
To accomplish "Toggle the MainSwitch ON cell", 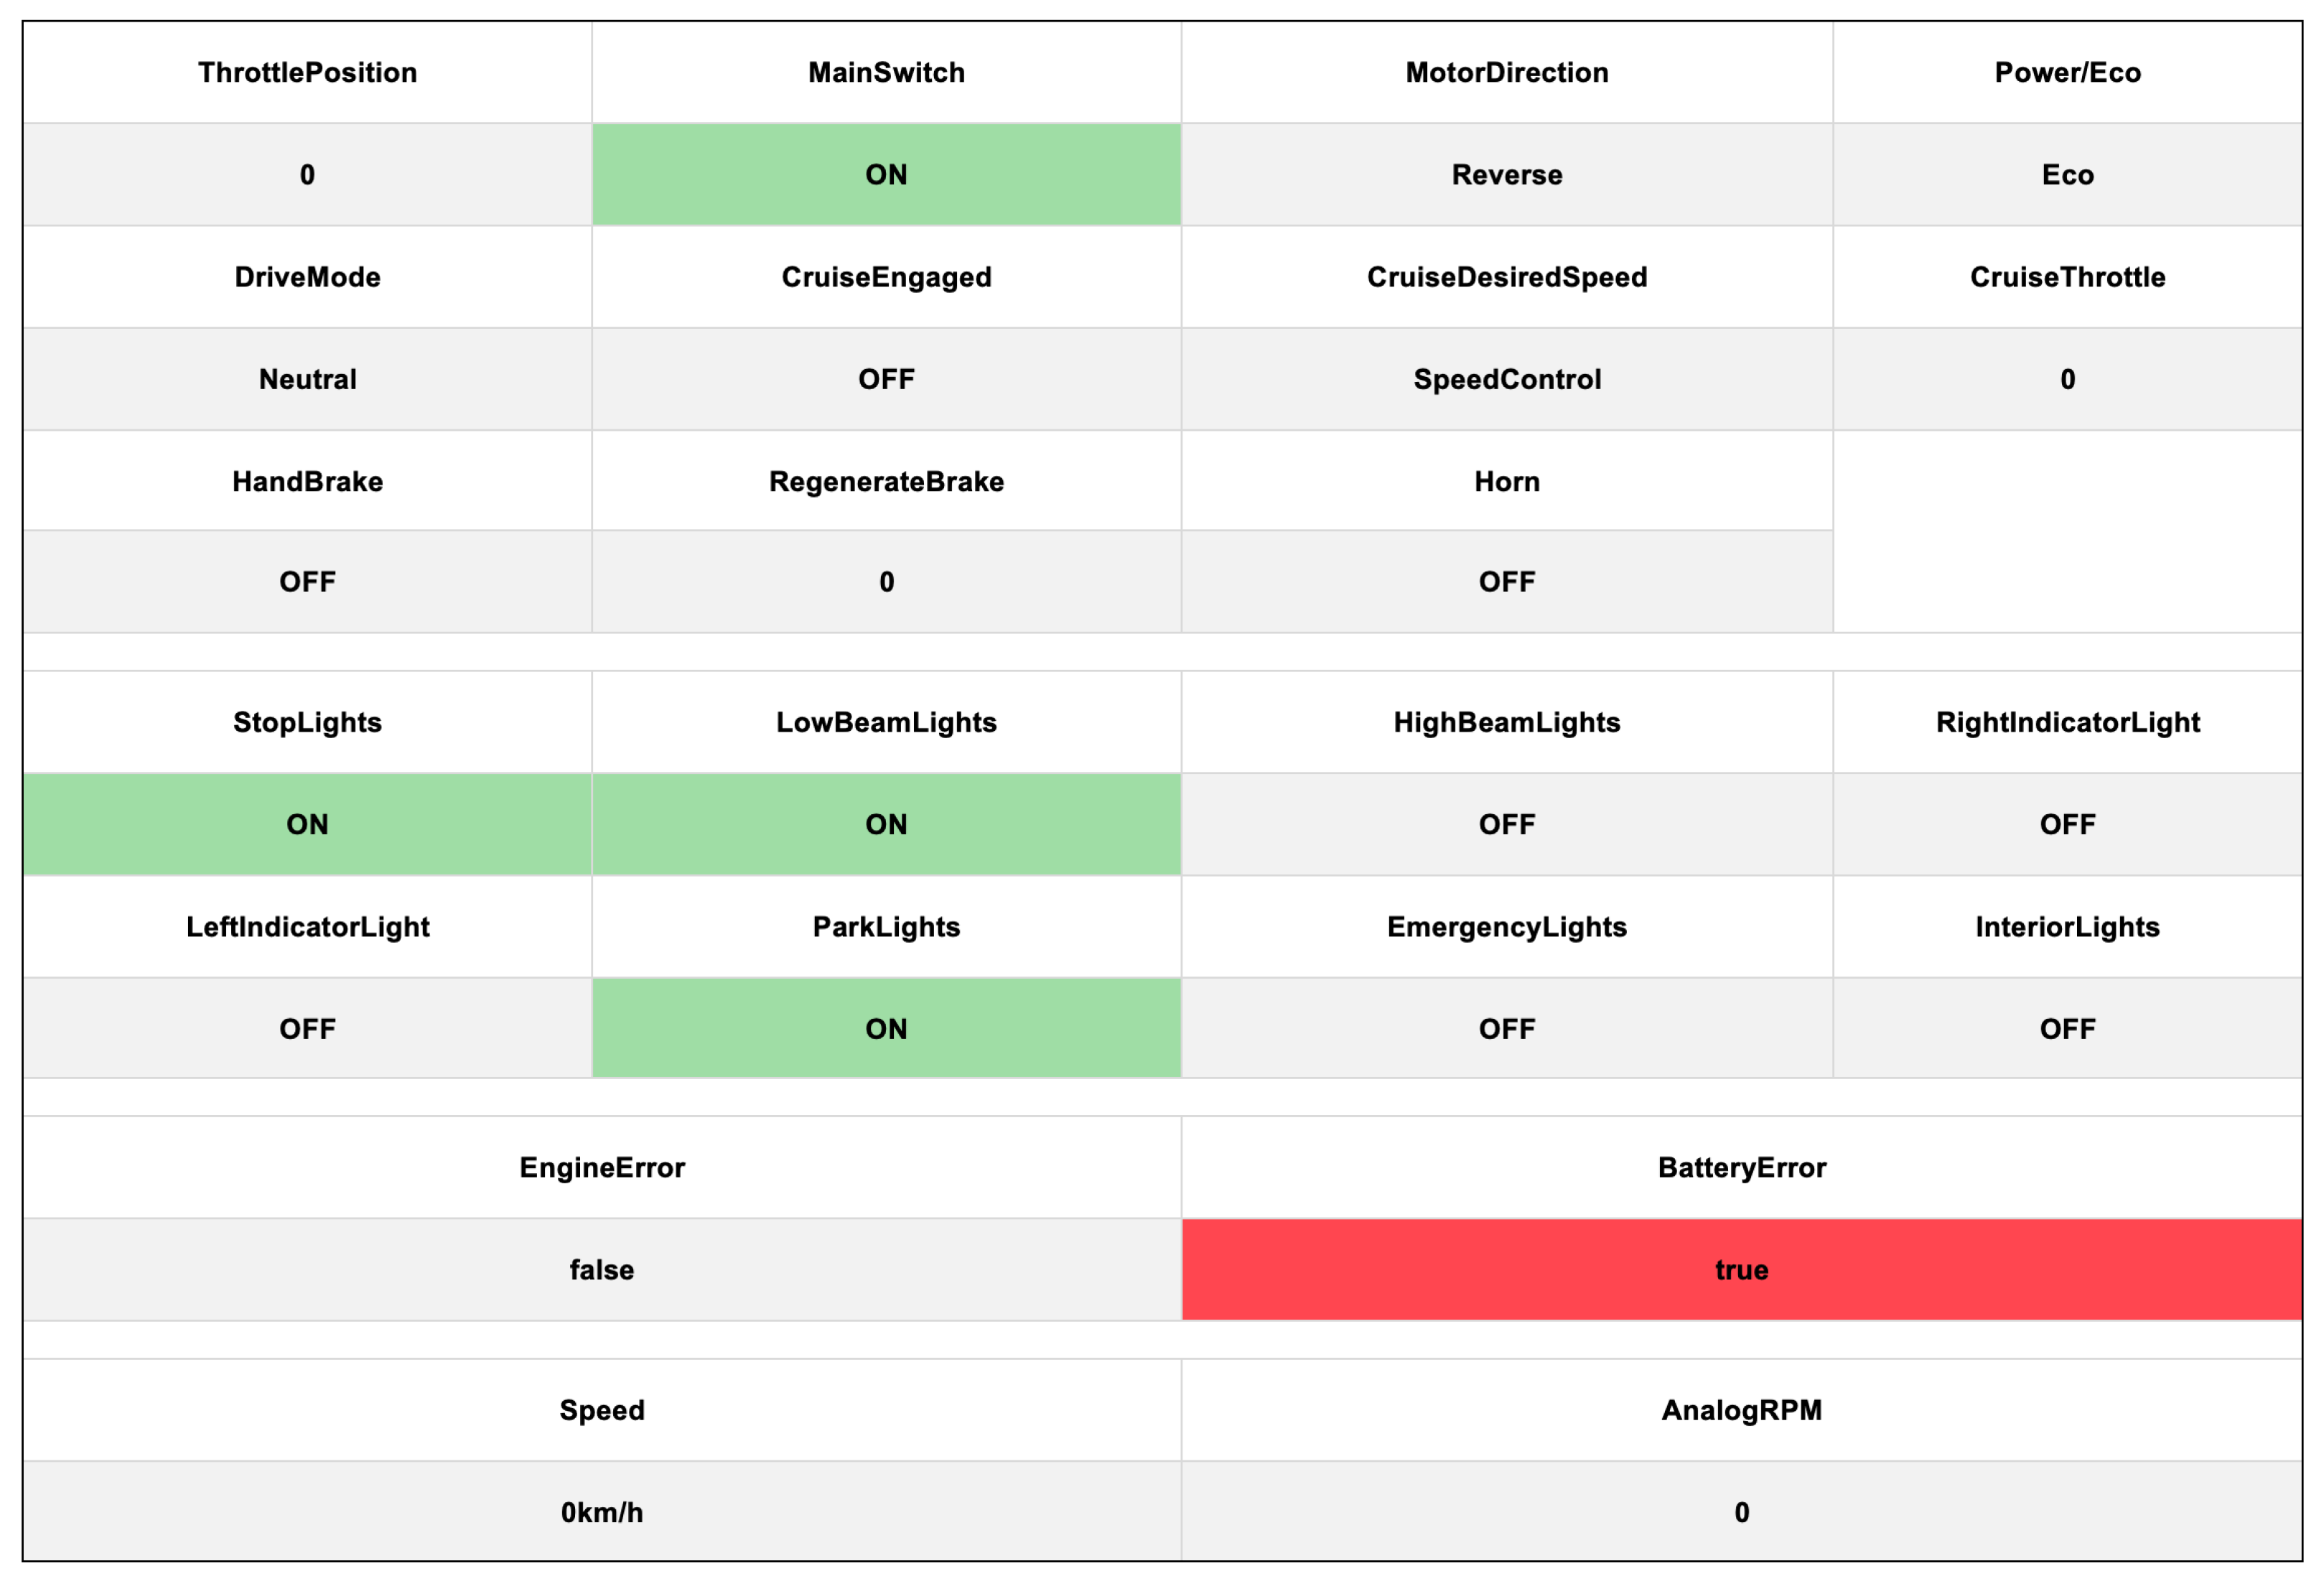I will (886, 175).
